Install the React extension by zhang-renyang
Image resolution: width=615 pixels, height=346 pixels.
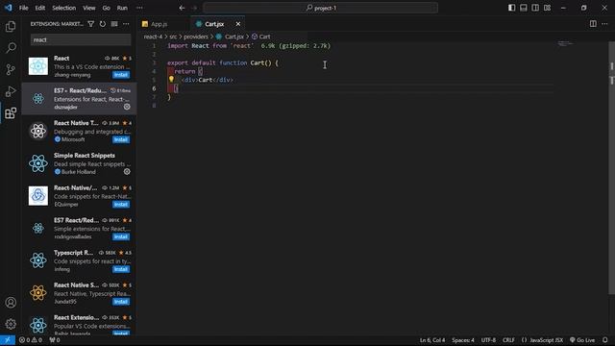pos(121,75)
